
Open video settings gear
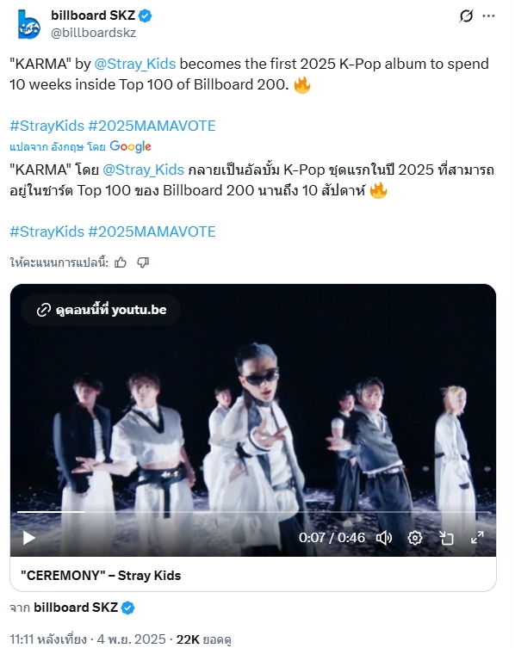[415, 538]
